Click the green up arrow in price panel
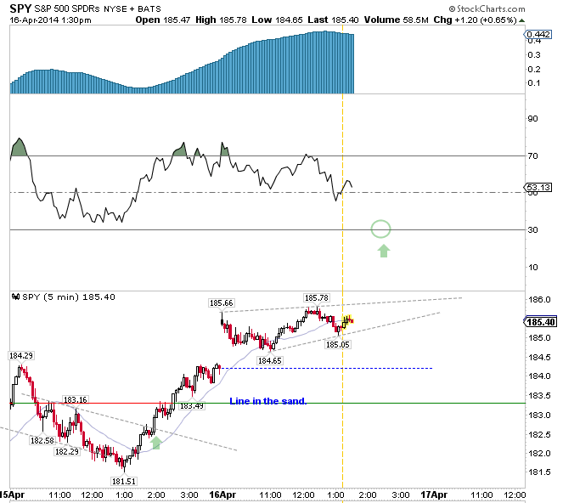 pos(156,443)
